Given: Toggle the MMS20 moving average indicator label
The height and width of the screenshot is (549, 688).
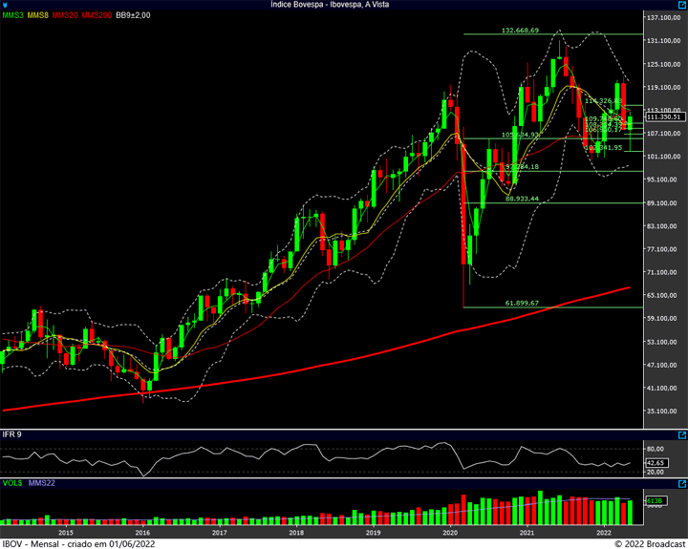Looking at the screenshot, I should click(65, 16).
